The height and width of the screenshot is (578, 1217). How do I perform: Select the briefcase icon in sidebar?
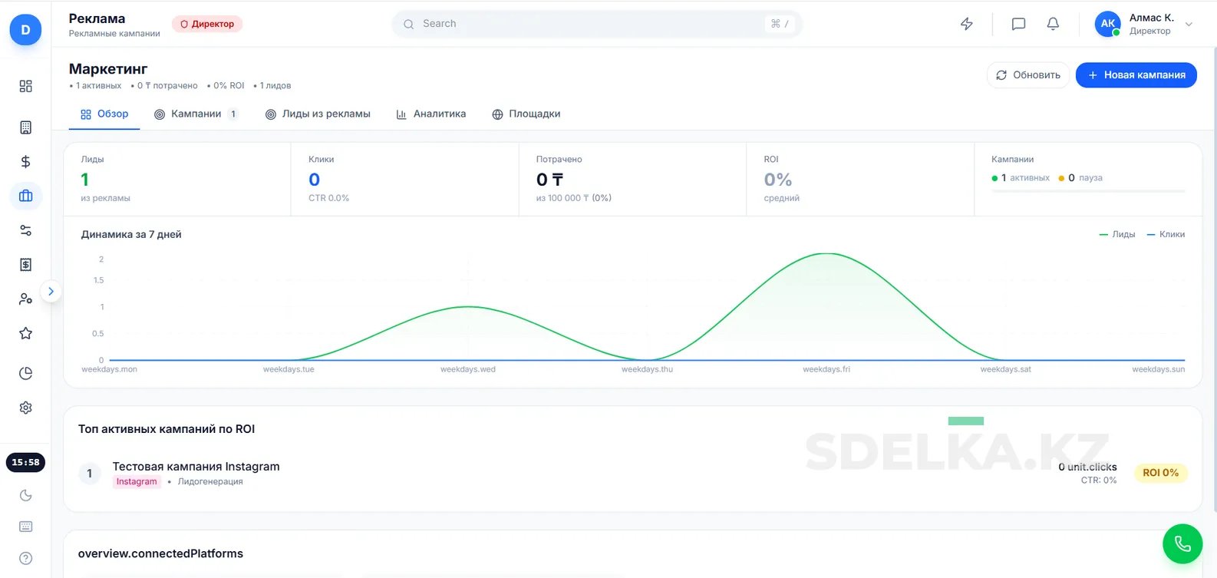[x=25, y=196]
